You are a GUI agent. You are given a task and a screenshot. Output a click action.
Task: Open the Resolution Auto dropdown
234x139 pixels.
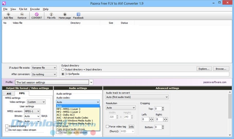tap(121, 108)
